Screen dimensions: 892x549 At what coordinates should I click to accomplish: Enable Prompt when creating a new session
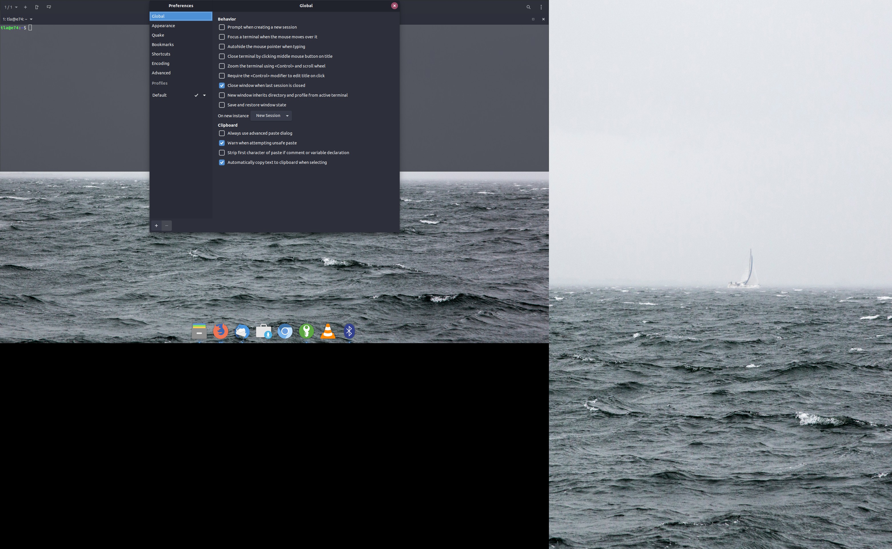(x=222, y=27)
